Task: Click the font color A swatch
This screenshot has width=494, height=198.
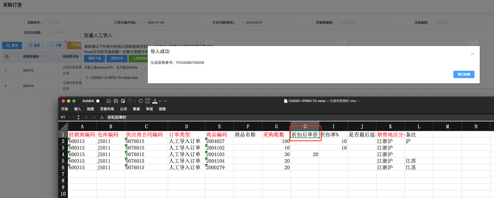Action: click(x=155, y=101)
